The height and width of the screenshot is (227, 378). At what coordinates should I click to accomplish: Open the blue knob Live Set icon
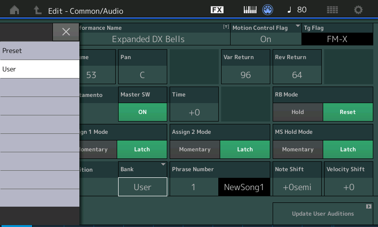(268, 10)
